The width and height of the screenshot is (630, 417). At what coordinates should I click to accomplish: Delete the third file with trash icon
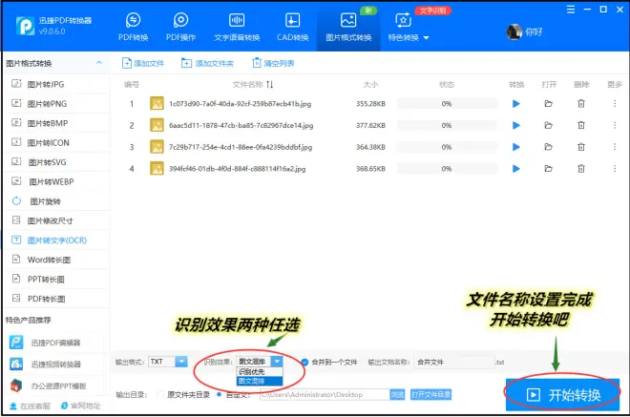(580, 147)
